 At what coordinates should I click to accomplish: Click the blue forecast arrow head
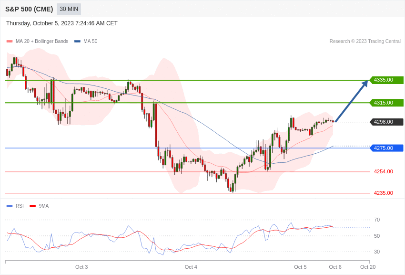(x=365, y=84)
